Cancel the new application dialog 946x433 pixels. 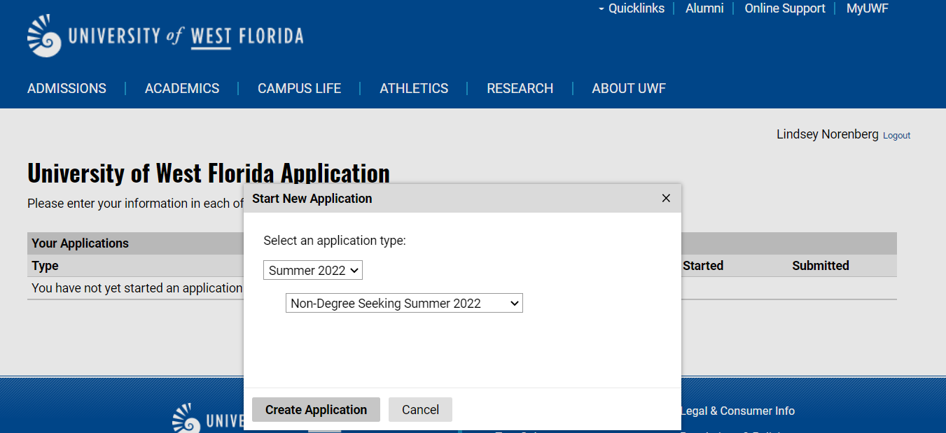coord(420,410)
